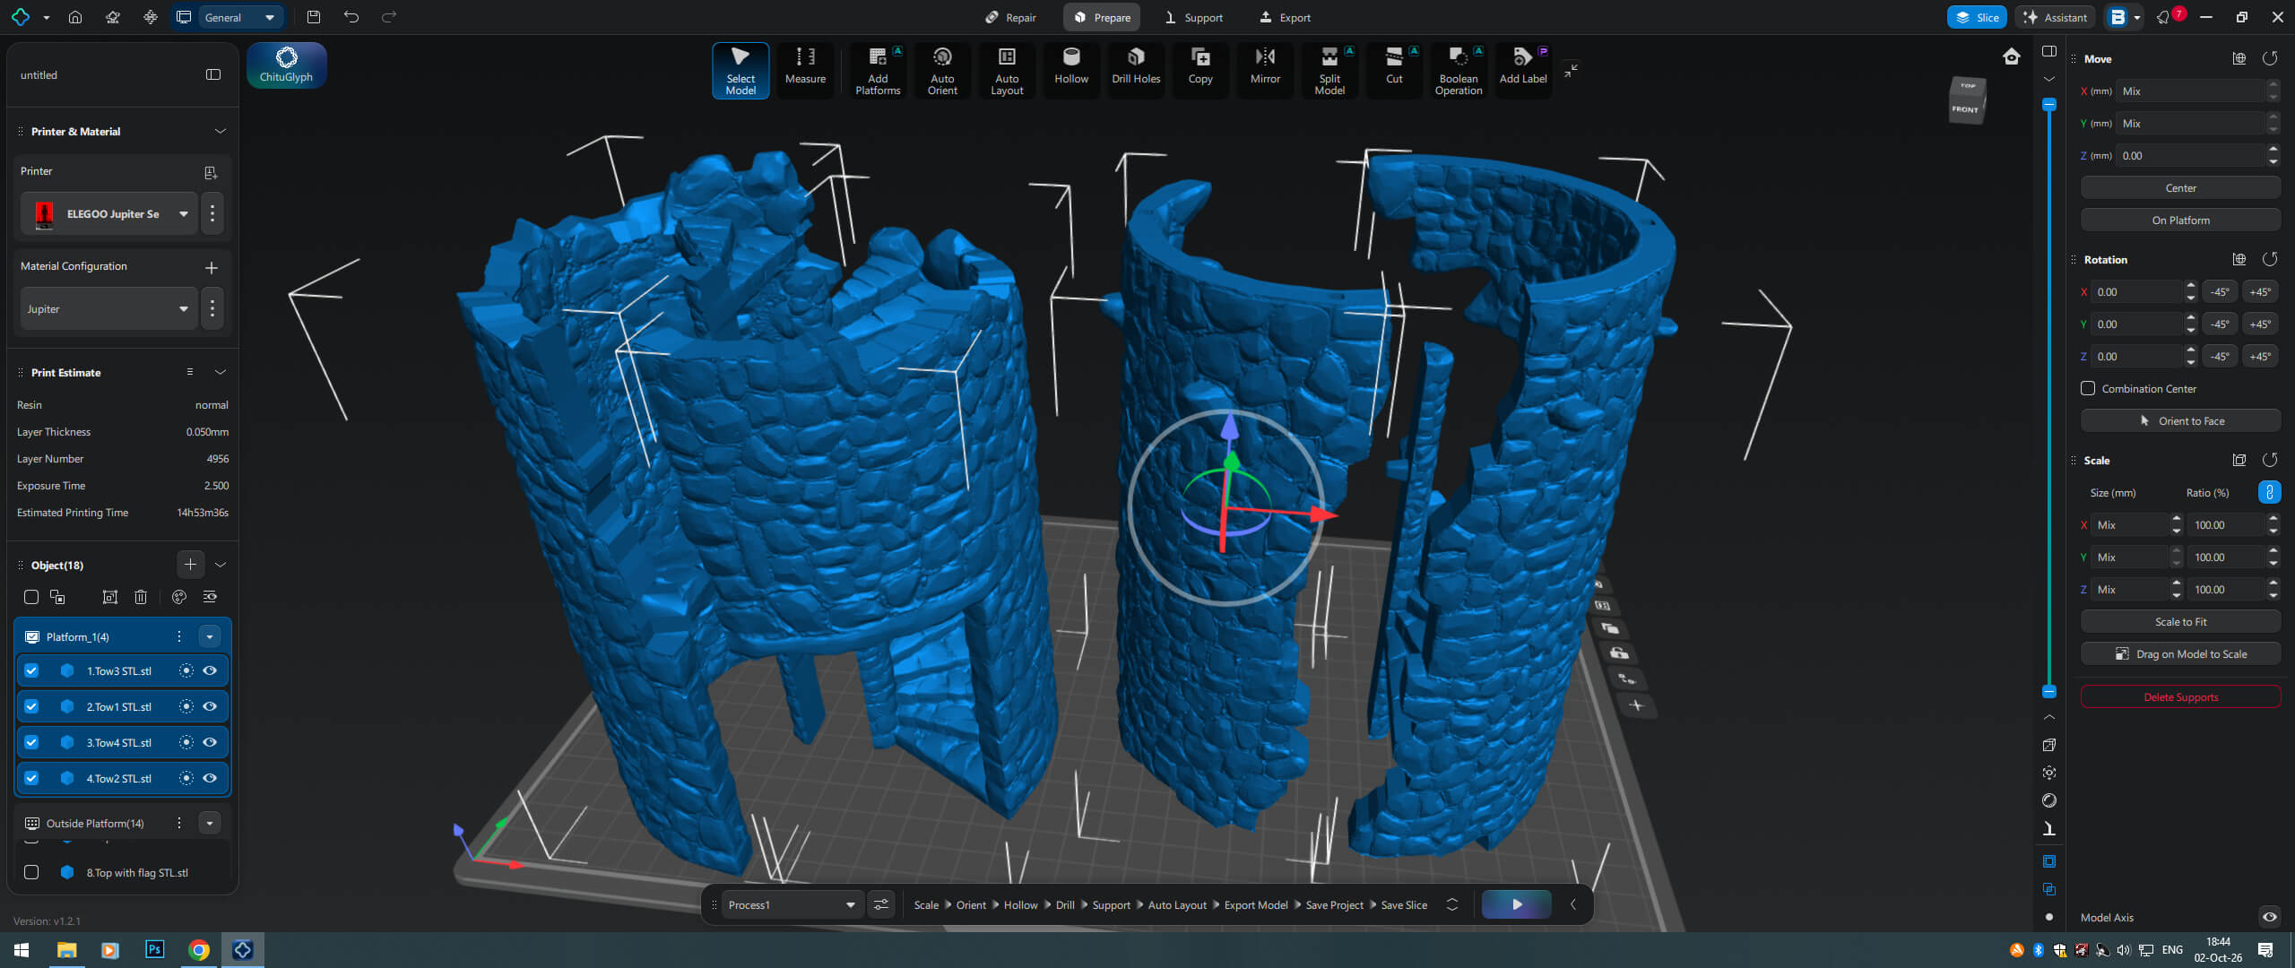
Task: Open the Assistant
Action: [2055, 17]
